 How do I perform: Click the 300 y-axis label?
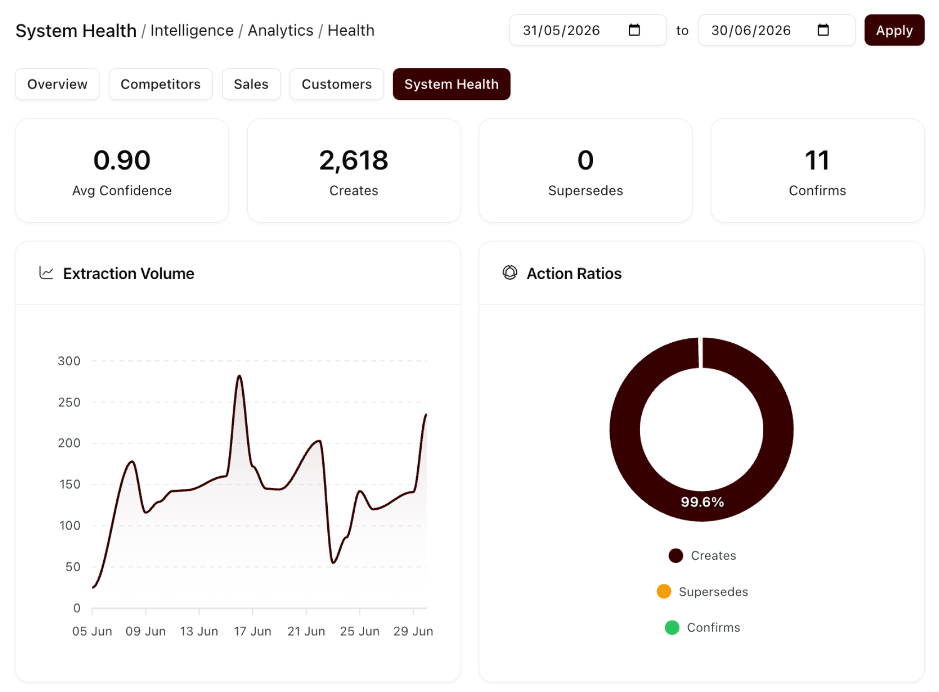pyautogui.click(x=69, y=361)
